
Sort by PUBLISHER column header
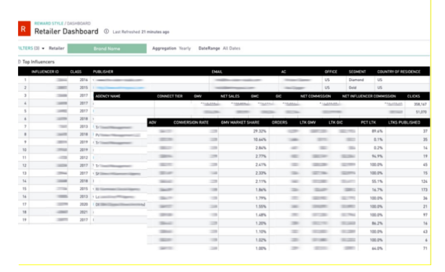[103, 72]
